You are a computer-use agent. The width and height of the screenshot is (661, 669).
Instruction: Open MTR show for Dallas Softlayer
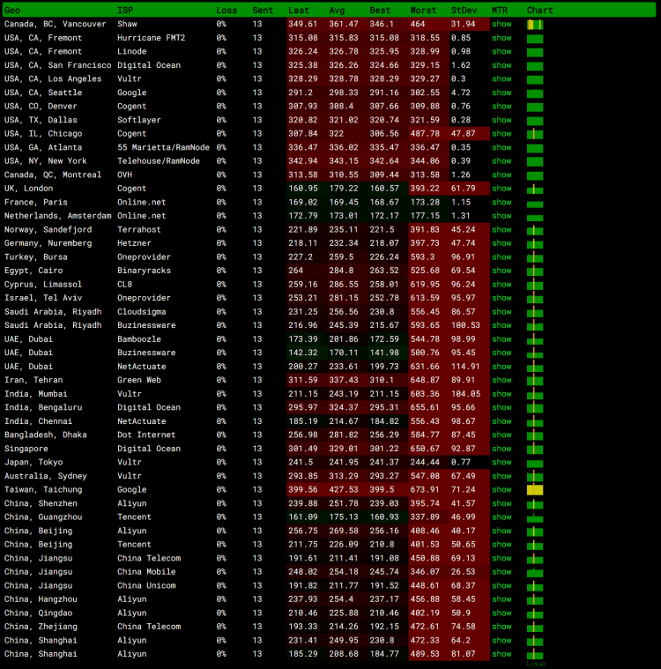point(501,120)
